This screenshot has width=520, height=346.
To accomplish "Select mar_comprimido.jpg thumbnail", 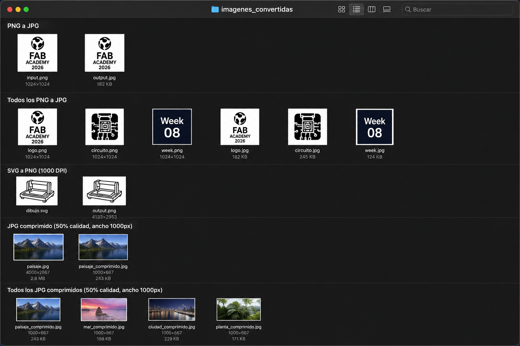I will coord(104,310).
